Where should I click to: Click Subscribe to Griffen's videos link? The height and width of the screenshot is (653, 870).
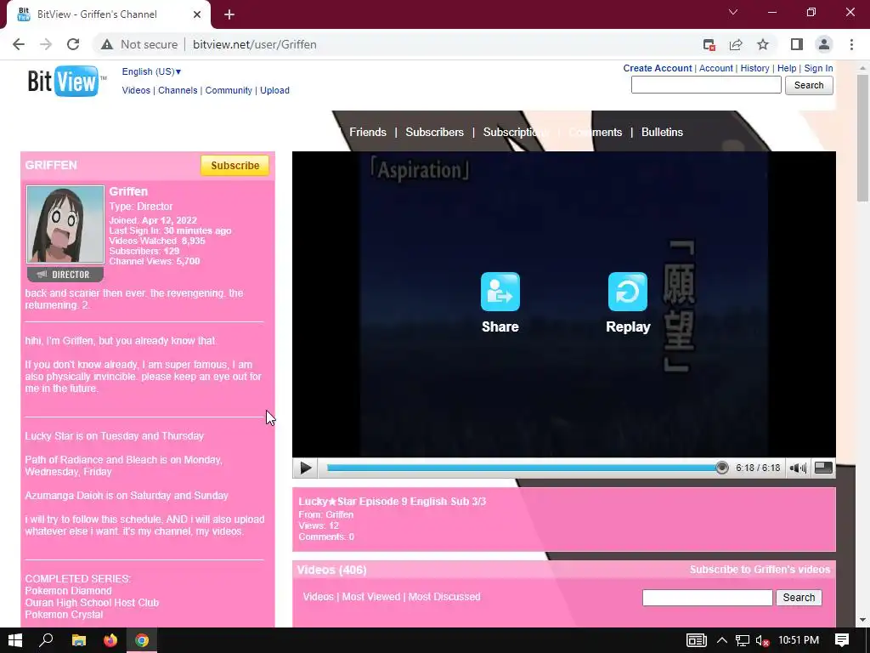click(760, 570)
